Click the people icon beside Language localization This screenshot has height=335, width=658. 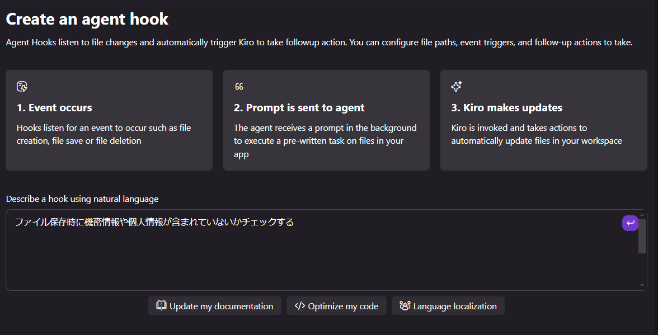pos(405,306)
